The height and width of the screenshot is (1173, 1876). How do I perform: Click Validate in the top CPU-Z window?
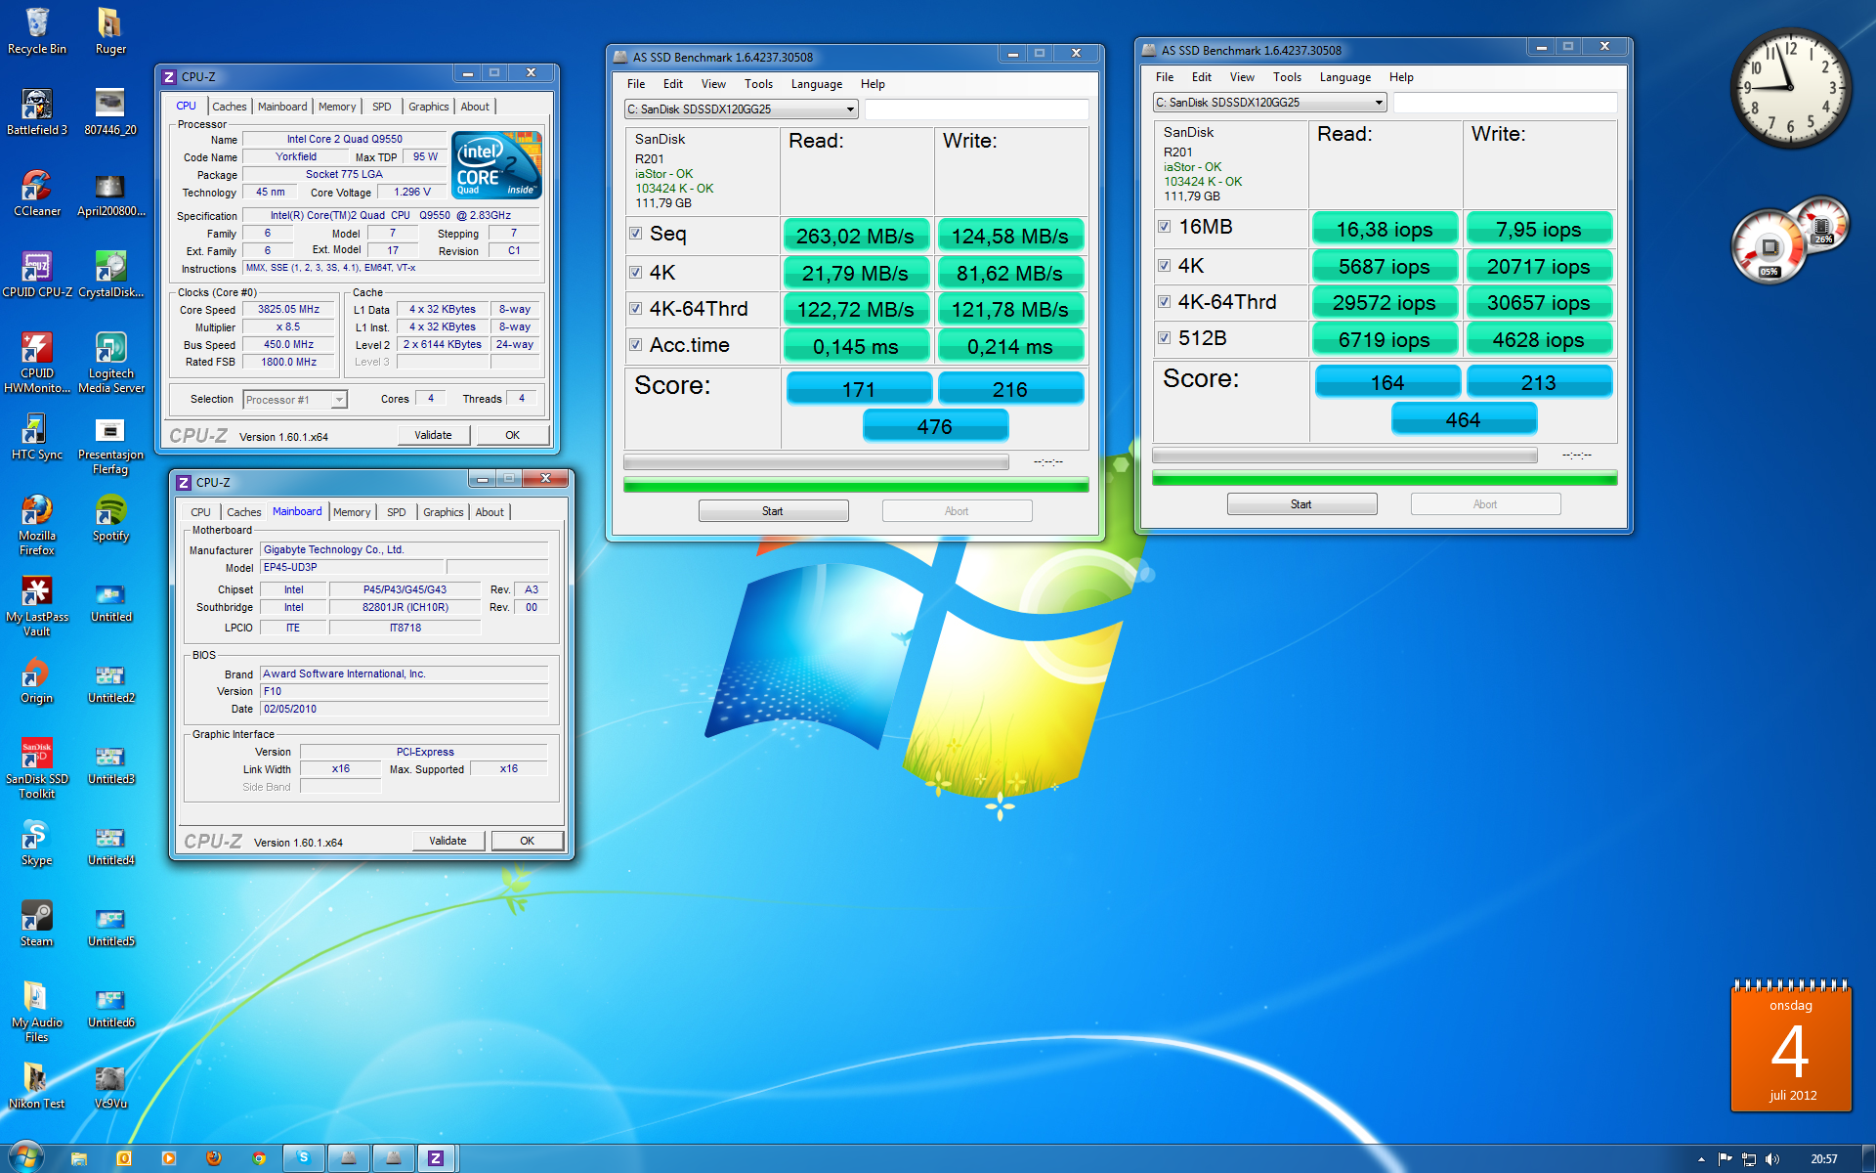433,435
